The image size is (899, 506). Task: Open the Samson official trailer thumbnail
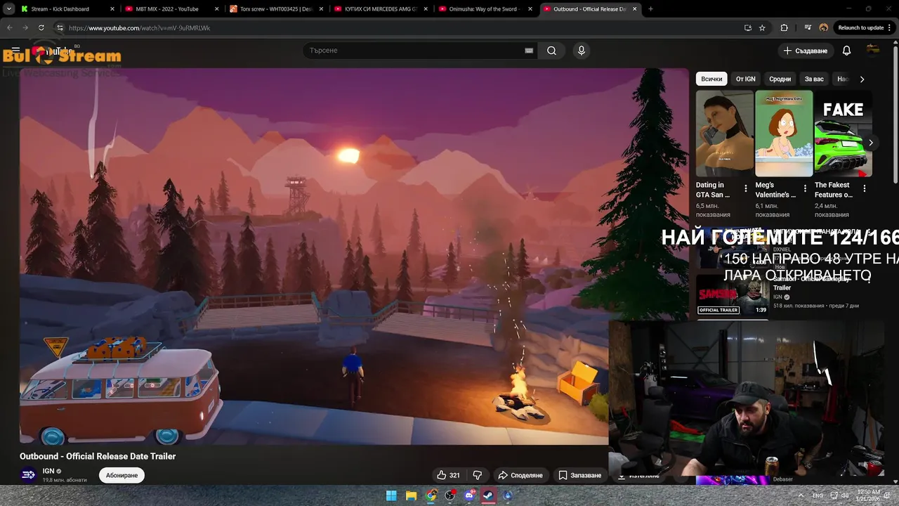tap(733, 294)
